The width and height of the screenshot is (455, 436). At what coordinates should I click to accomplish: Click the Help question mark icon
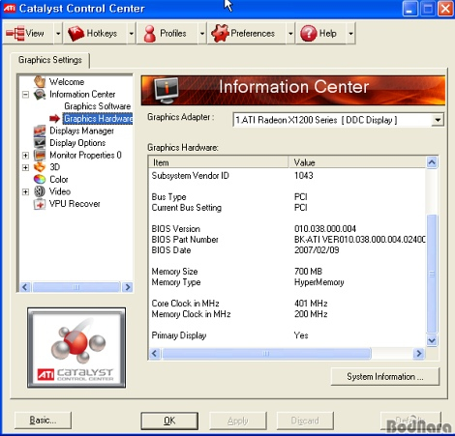pyautogui.click(x=308, y=34)
